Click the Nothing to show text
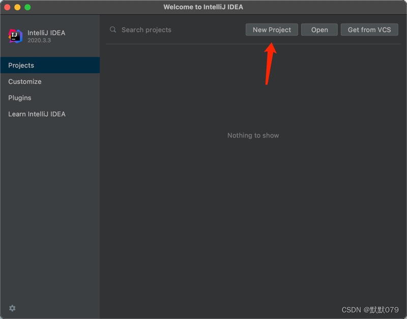 [x=253, y=135]
